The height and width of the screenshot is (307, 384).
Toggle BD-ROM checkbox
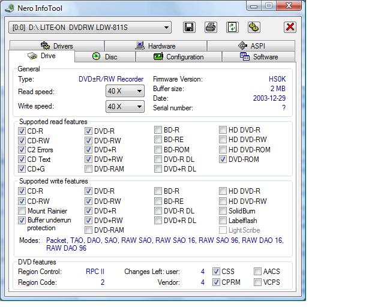(158, 149)
